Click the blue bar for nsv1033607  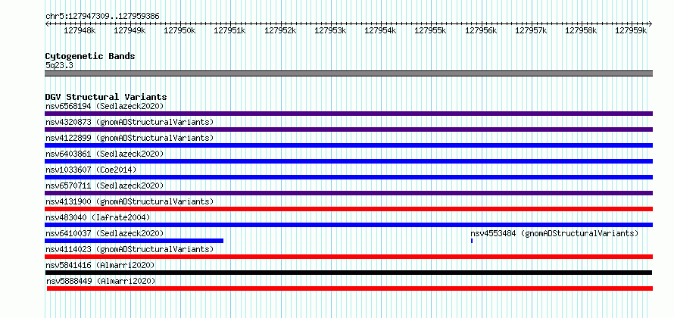[348, 177]
